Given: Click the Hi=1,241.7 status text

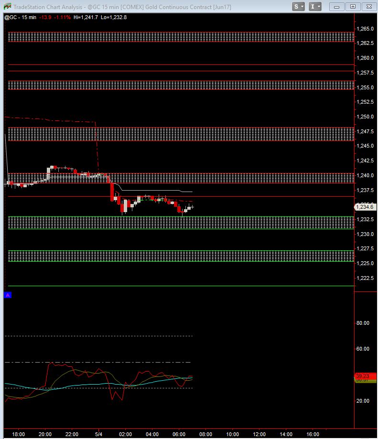Looking at the screenshot, I should 86,17.
